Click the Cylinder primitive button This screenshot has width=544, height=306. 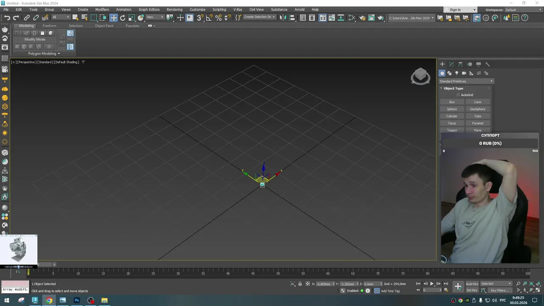(x=452, y=116)
